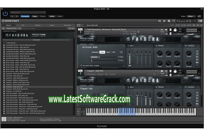Click the info pane icon at header right
The image size is (204, 136).
tap(200, 21)
